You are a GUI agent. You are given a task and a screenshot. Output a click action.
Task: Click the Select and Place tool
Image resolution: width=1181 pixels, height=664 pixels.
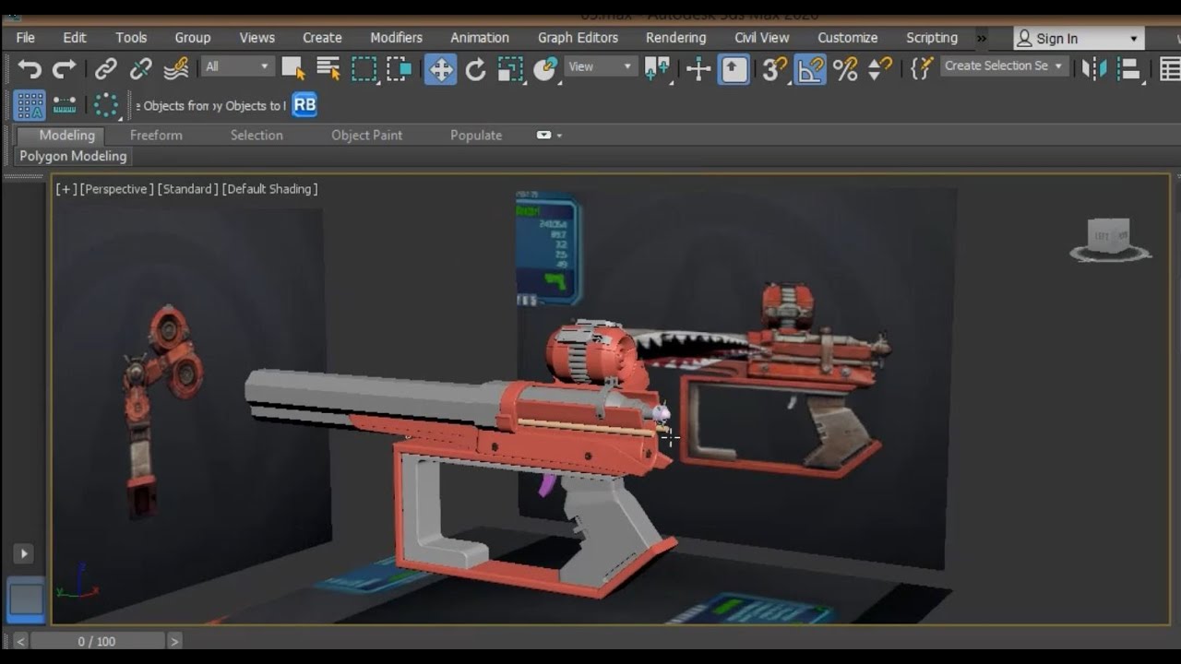(545, 68)
